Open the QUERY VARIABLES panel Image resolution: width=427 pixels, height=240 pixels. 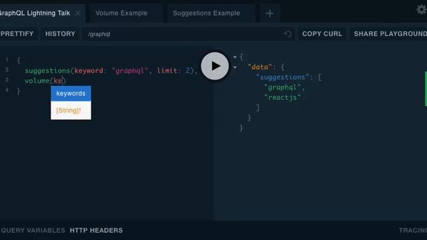tap(33, 230)
